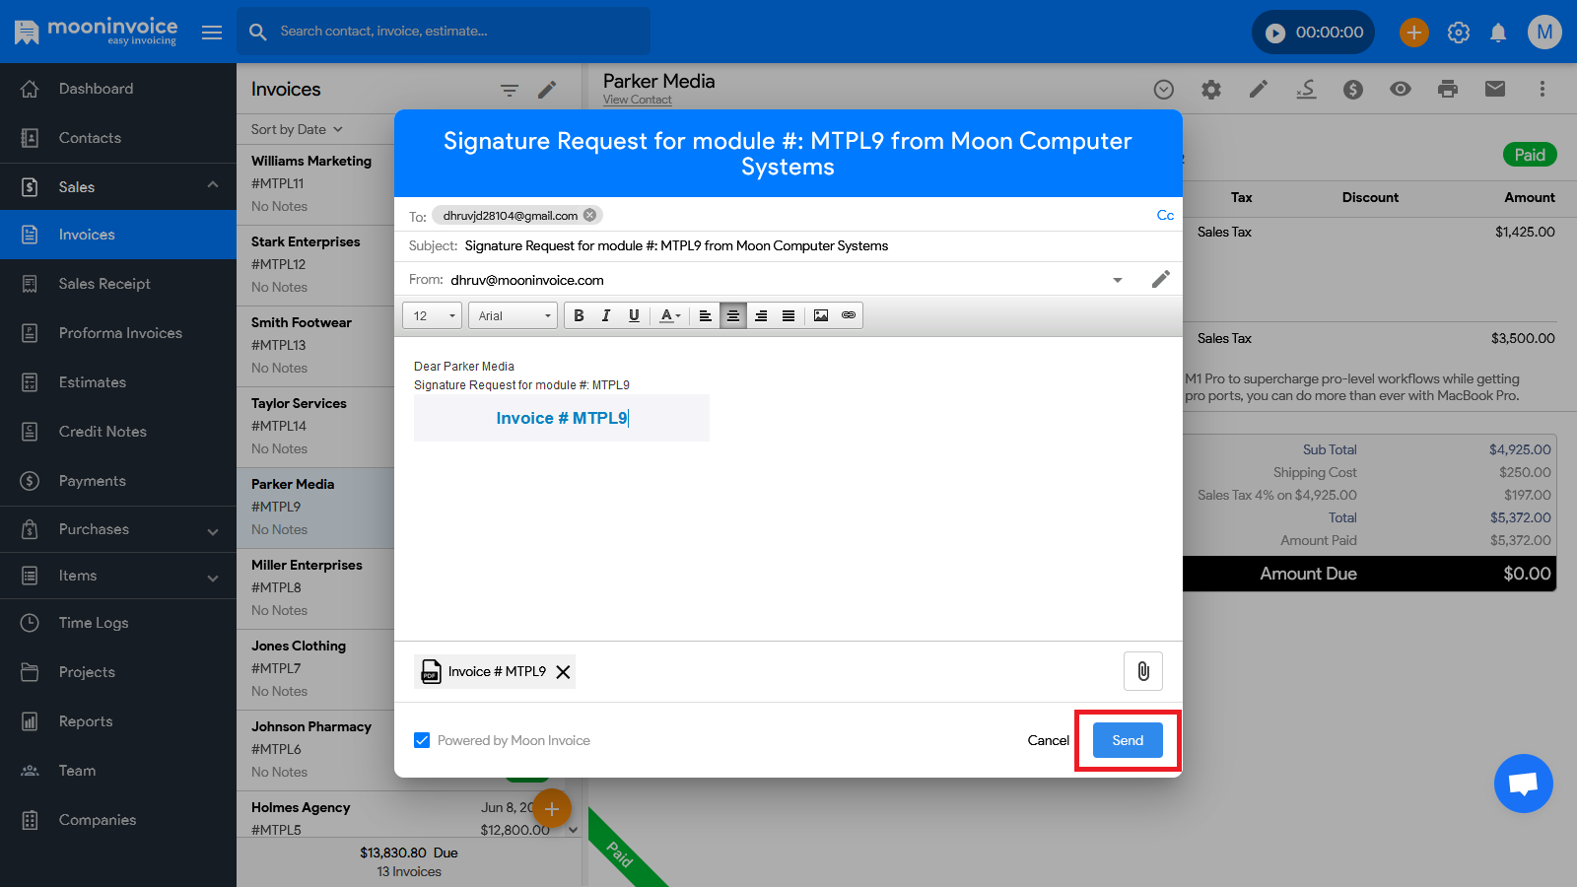1577x887 pixels.
Task: Justify the email text
Action: tap(788, 315)
